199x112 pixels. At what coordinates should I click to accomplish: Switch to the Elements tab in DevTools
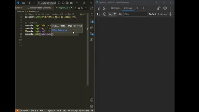[115, 8]
